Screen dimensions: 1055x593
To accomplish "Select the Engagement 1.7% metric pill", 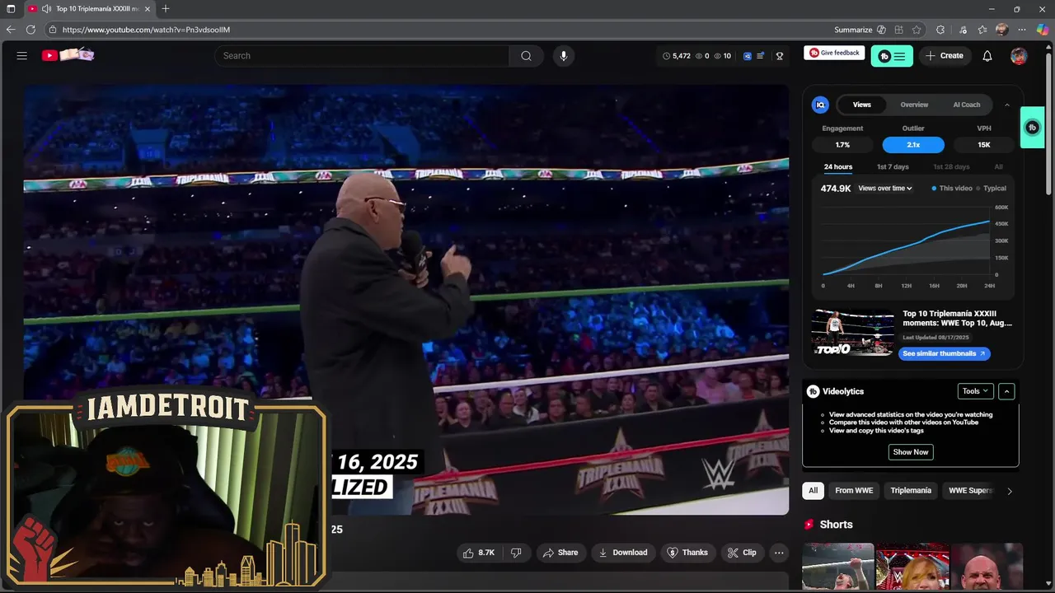I will pyautogui.click(x=842, y=145).
